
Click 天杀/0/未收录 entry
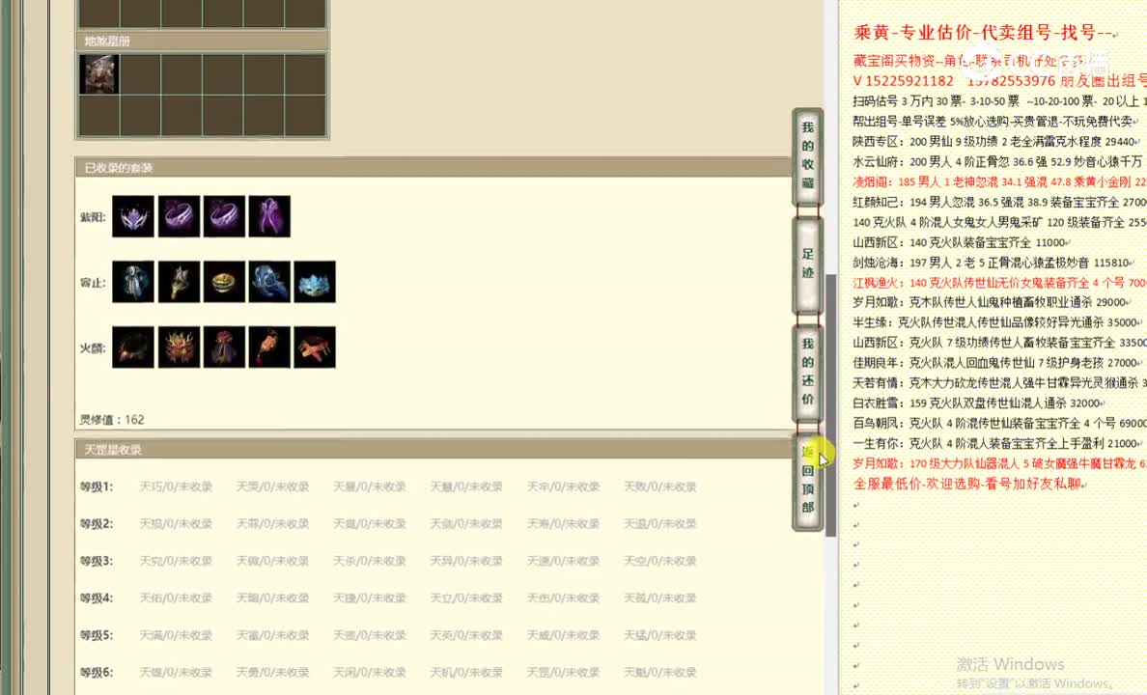point(370,561)
